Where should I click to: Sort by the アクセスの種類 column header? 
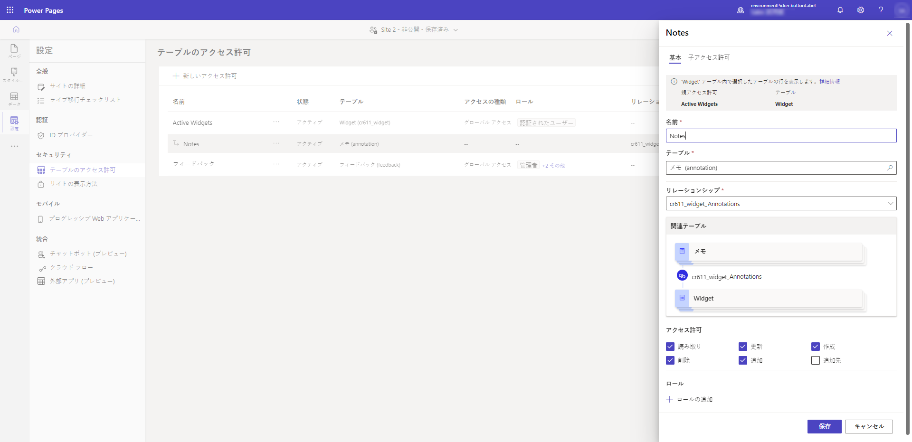[485, 102]
